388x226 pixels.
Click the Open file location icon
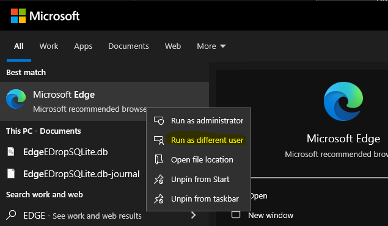(159, 159)
